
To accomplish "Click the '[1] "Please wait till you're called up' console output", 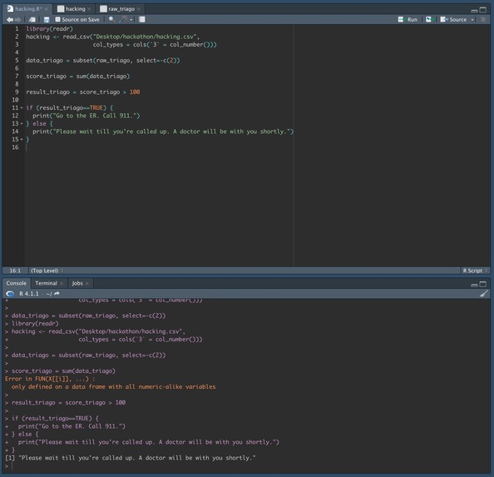I will click(x=130, y=458).
